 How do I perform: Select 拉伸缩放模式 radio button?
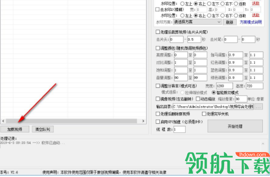tap(182, 93)
